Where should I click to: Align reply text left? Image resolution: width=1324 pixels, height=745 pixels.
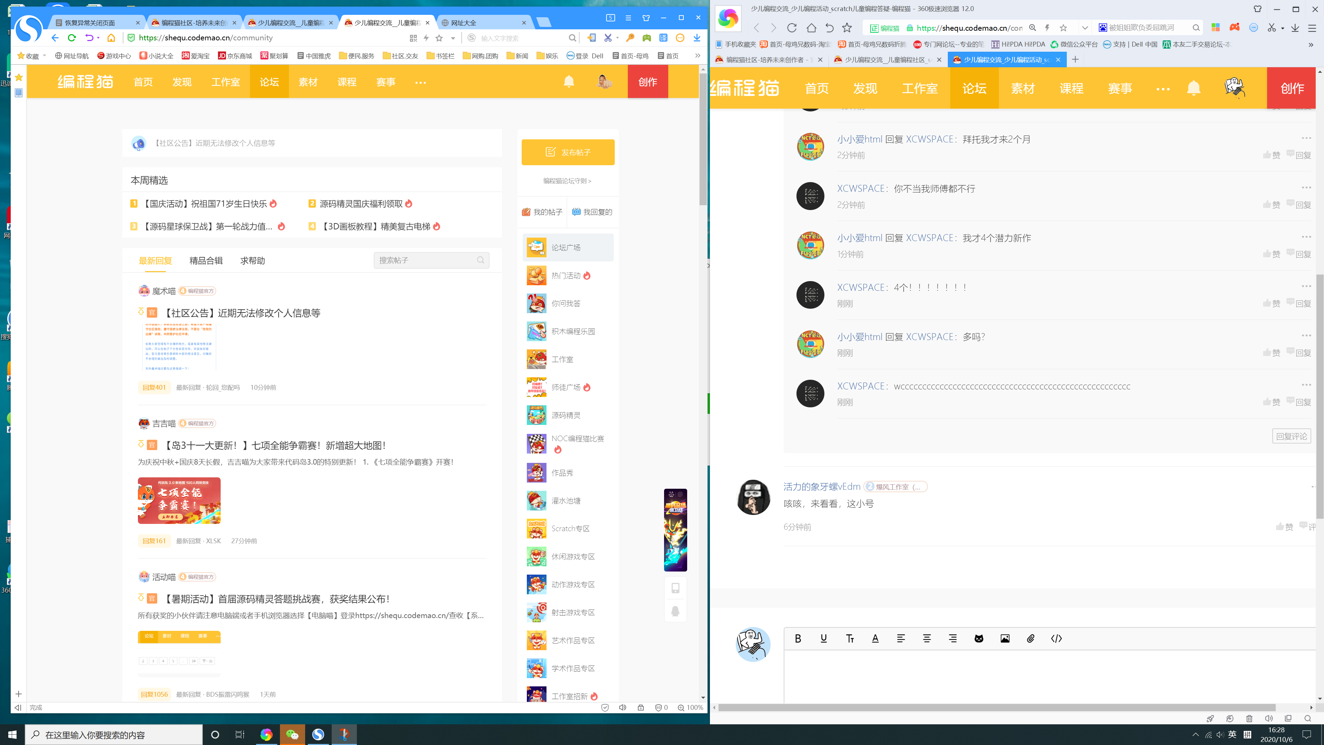point(901,638)
